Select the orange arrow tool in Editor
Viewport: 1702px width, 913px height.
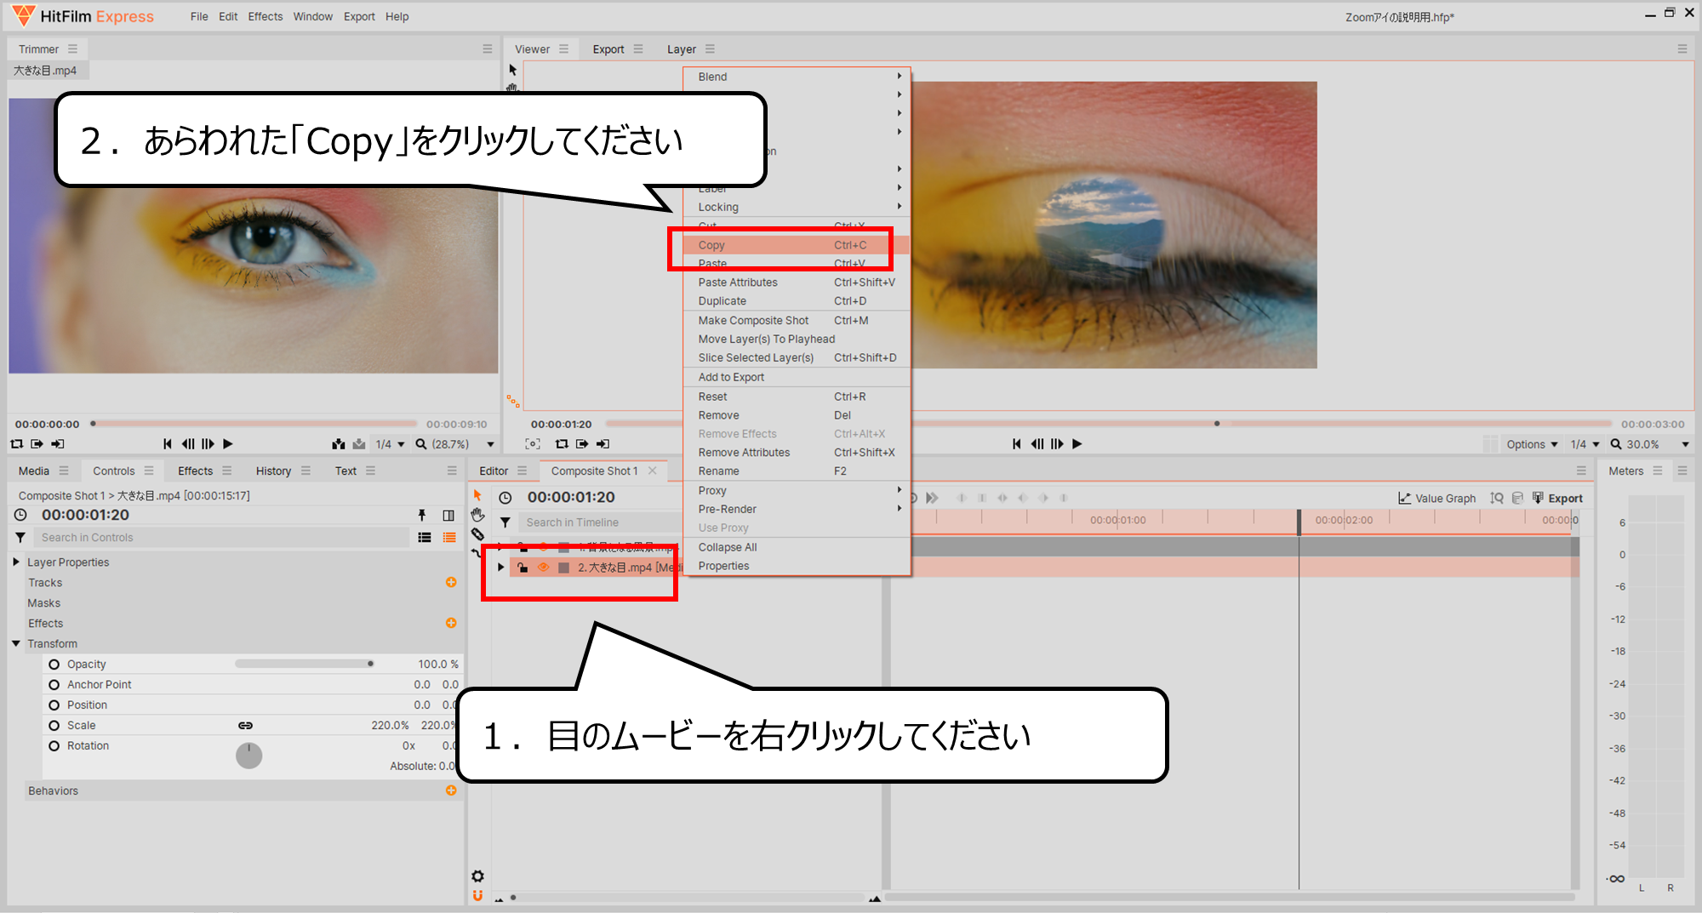pyautogui.click(x=477, y=496)
